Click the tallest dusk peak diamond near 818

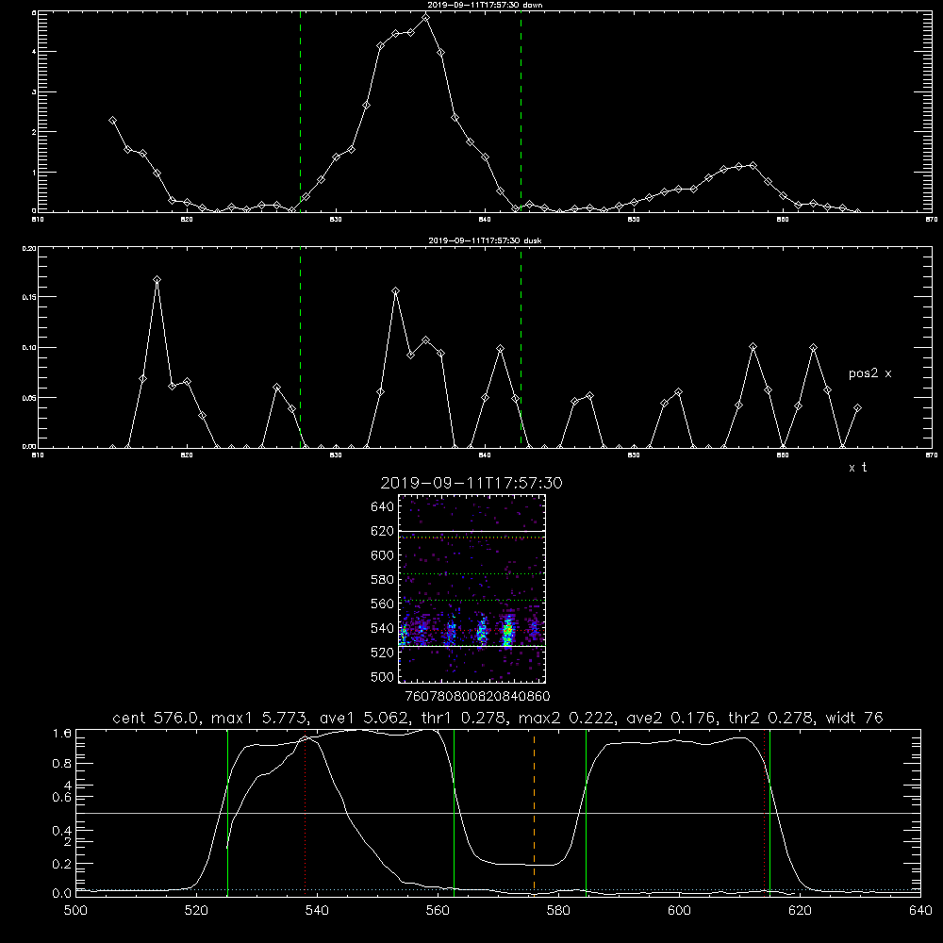pyautogui.click(x=157, y=280)
